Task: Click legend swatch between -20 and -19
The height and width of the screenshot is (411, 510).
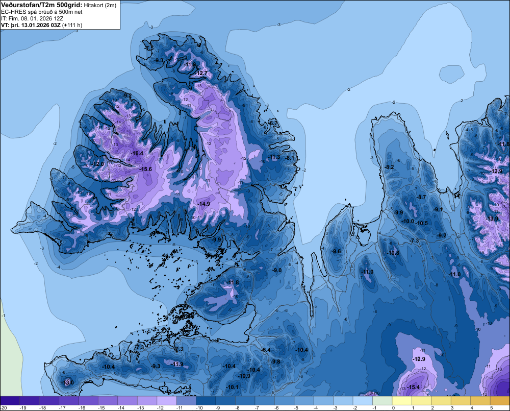Action: (x=10, y=401)
